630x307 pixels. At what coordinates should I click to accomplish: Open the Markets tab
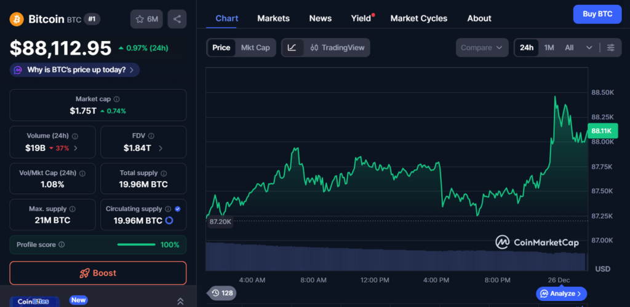pos(273,18)
